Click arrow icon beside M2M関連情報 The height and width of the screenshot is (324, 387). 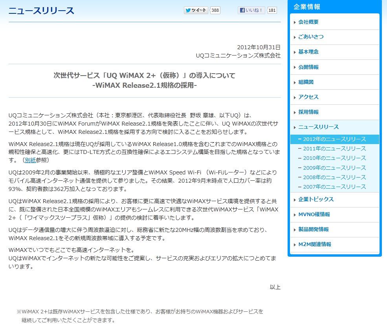[295, 245]
